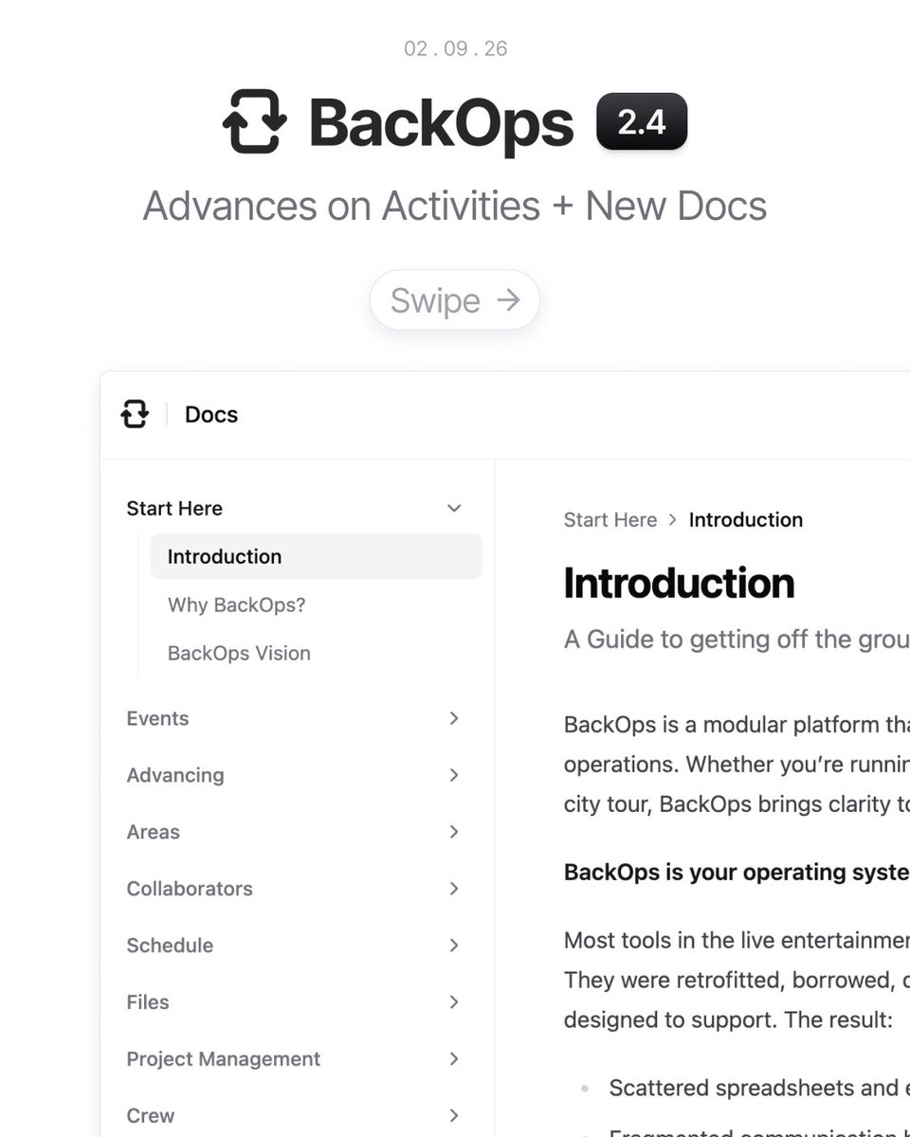The image size is (910, 1137).
Task: Open the Files sidebar section
Action: coord(148,1002)
